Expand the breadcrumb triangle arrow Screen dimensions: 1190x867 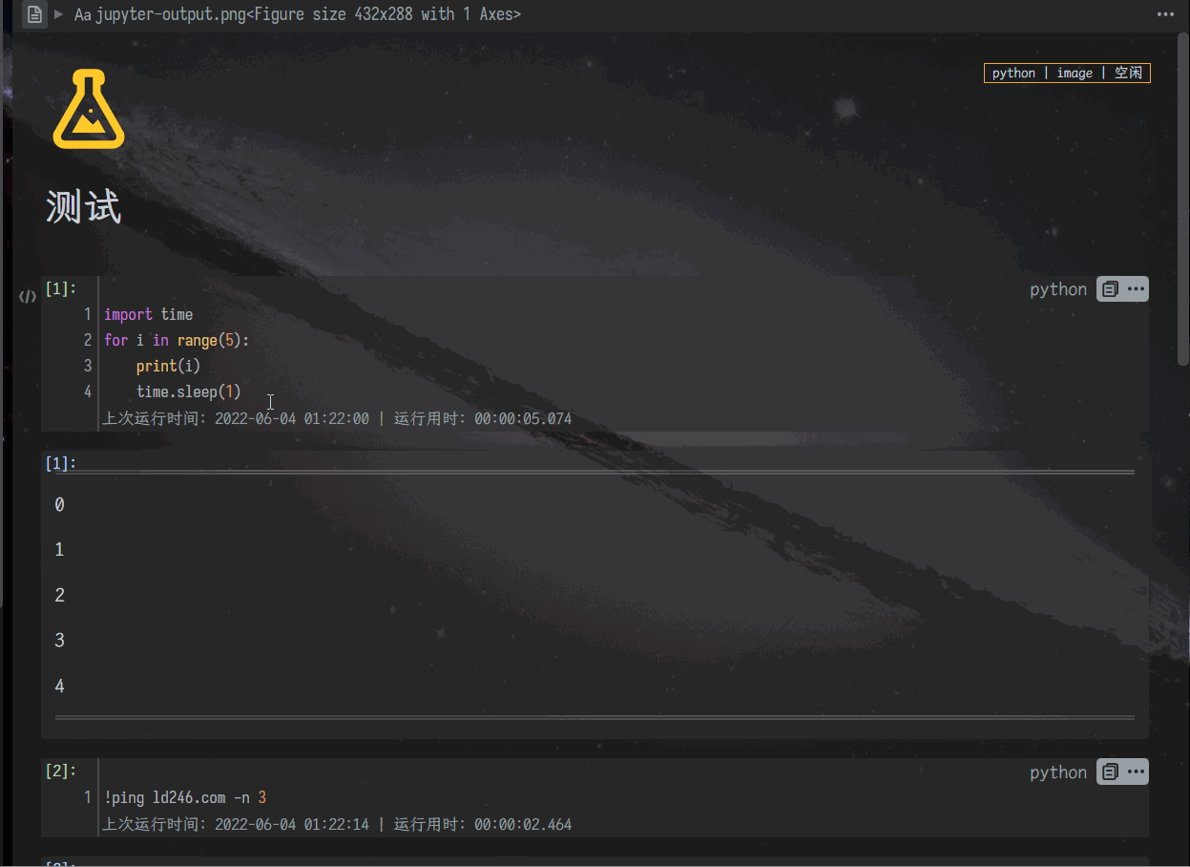coord(59,14)
